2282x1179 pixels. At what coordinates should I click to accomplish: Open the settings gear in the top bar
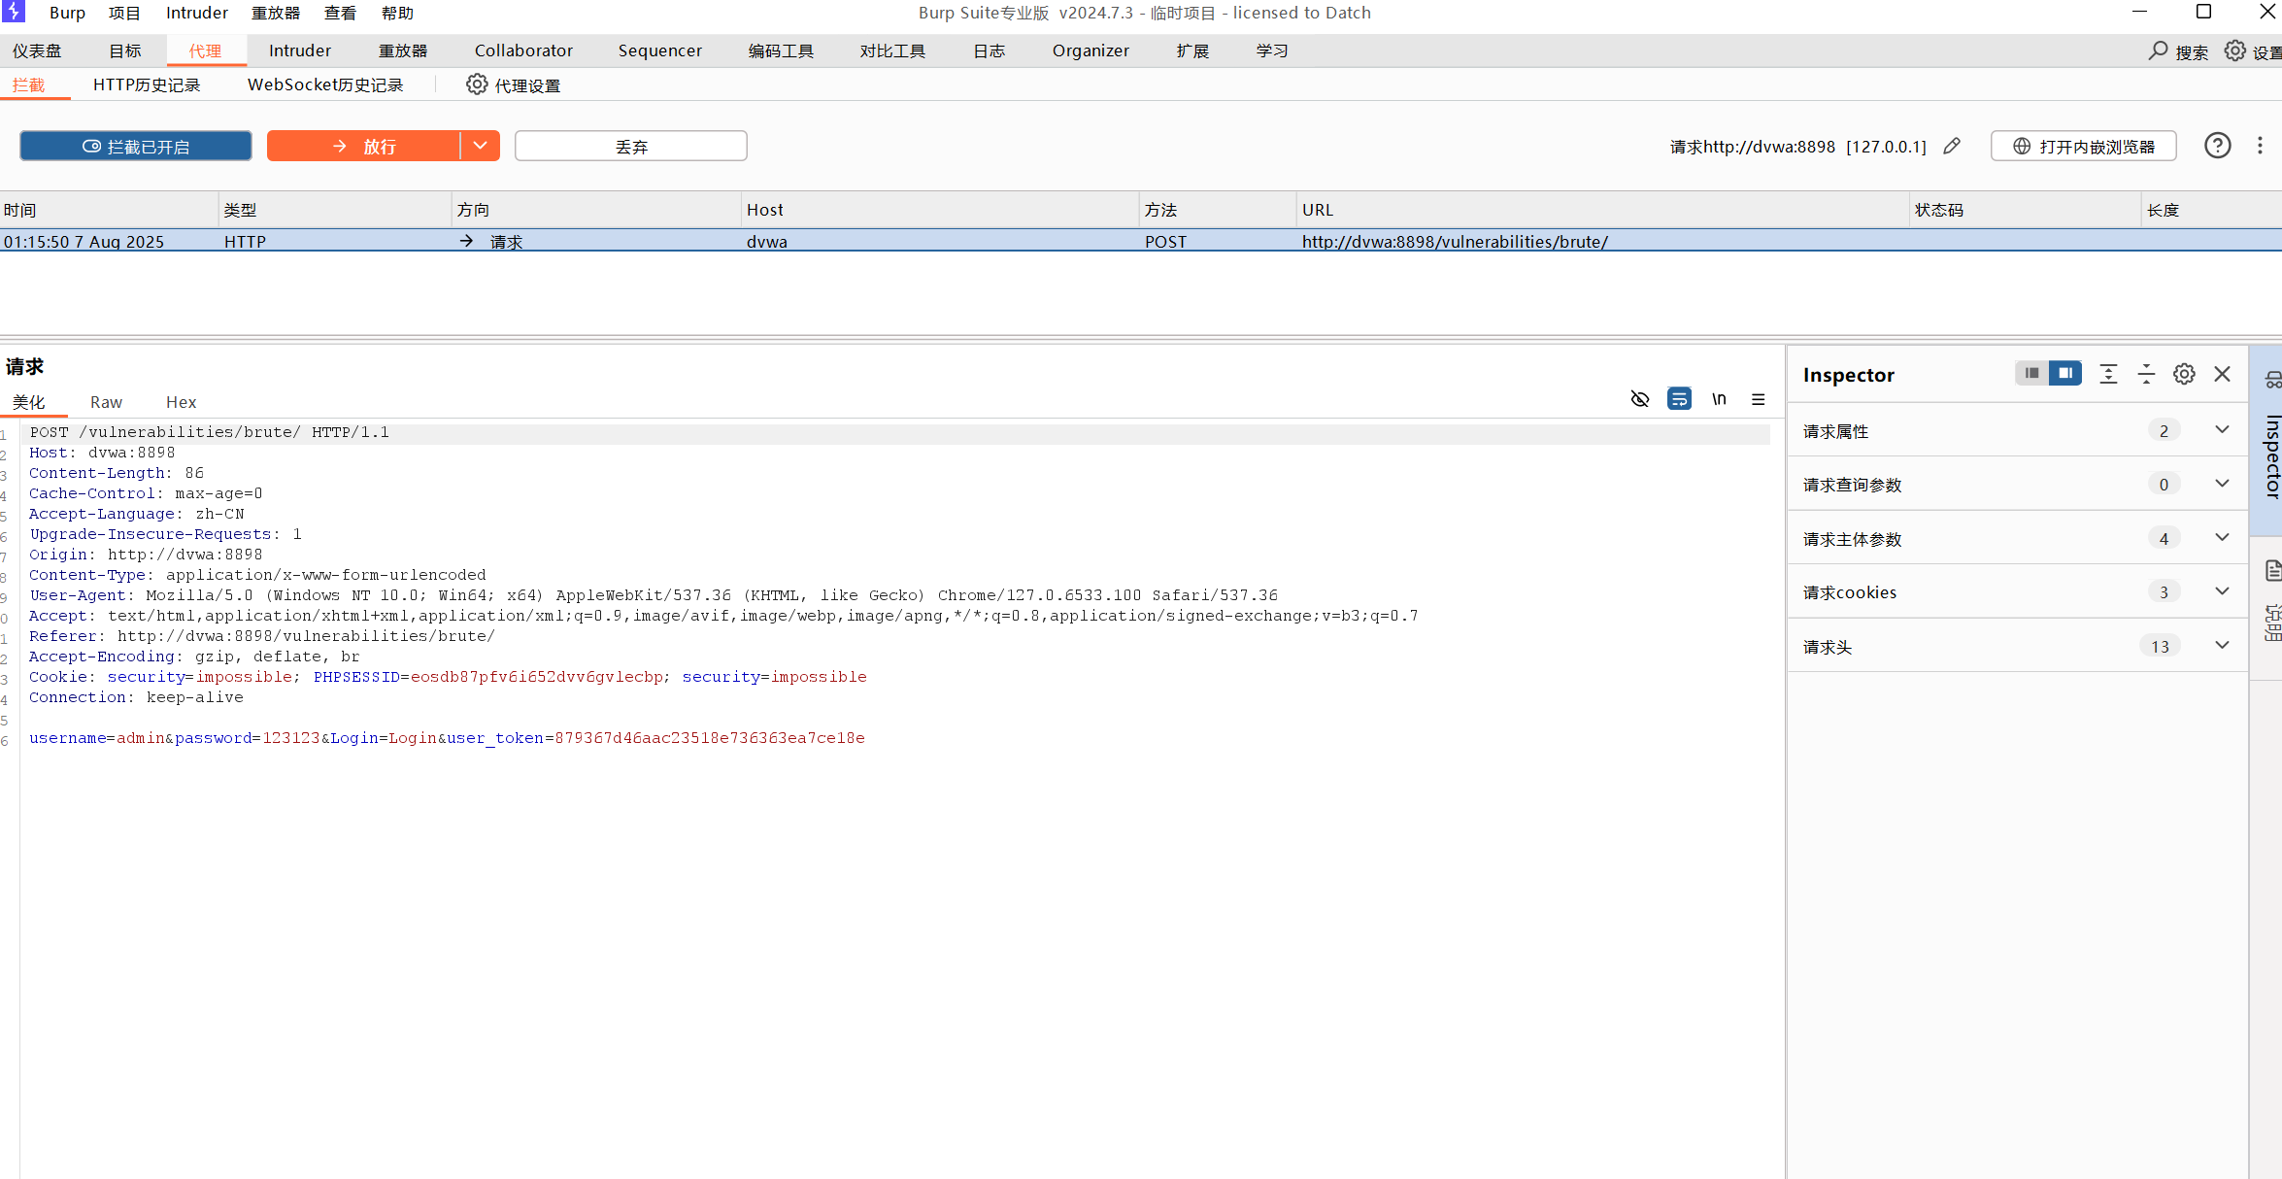pyautogui.click(x=2235, y=51)
